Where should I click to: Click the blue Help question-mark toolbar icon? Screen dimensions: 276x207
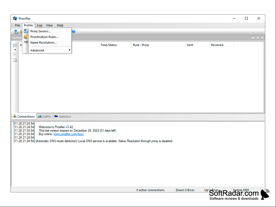tap(74, 31)
